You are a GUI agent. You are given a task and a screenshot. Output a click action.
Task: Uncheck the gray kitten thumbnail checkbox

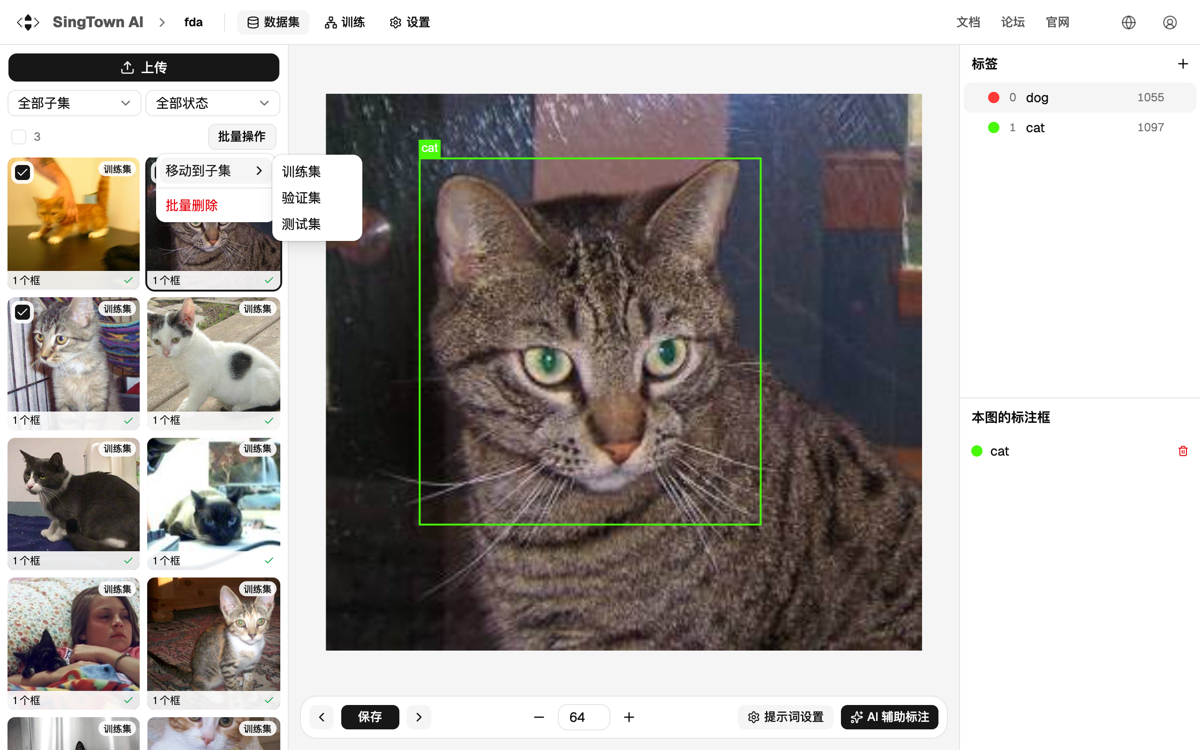click(x=22, y=313)
